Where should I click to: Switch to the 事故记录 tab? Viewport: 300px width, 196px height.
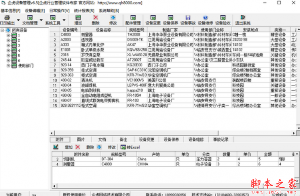coord(221,140)
